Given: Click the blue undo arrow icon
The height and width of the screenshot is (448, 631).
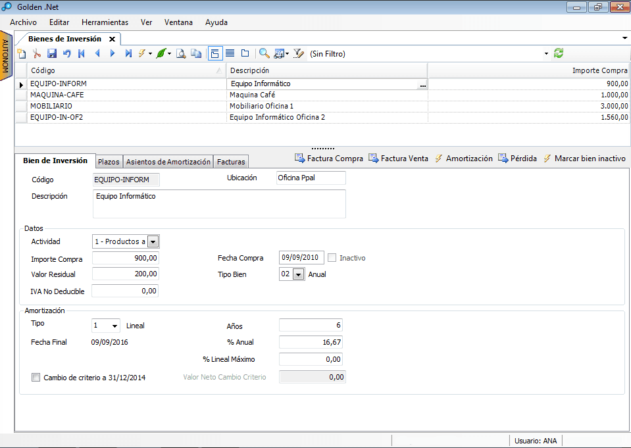Looking at the screenshot, I should [66, 54].
